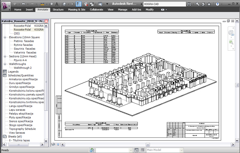Switch to the Insert ribbon tab
The height and width of the screenshot is (153, 240).
pyautogui.click(x=29, y=10)
